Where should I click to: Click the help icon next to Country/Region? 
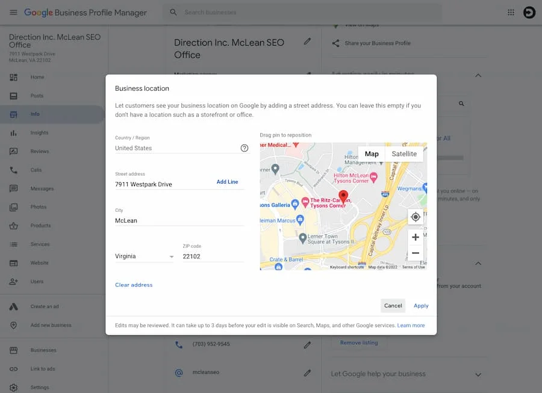(x=245, y=147)
